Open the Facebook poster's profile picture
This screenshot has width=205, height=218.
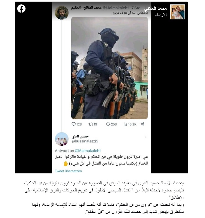click(x=178, y=12)
